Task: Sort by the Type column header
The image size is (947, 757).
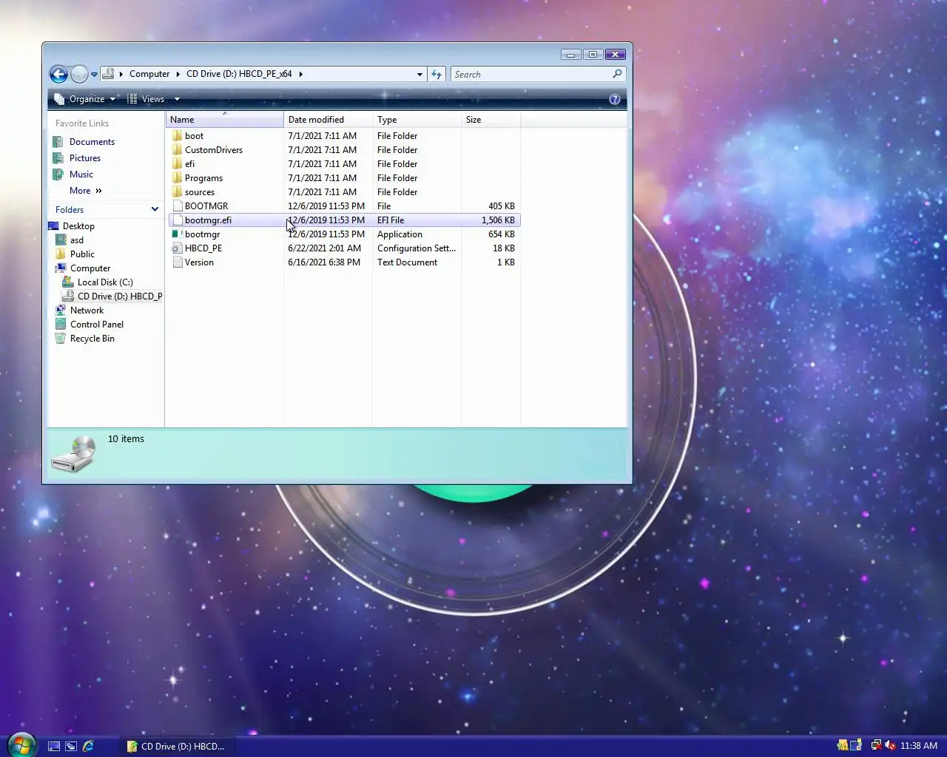Action: click(417, 120)
